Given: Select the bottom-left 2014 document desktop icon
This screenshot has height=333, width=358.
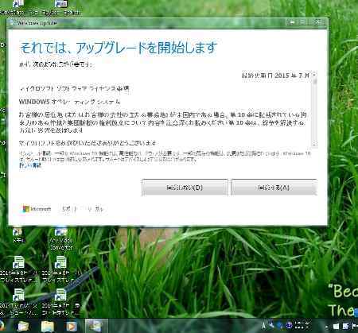Looking at the screenshot, I should coord(18,302).
